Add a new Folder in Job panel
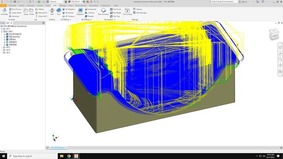Viewport: 283px width, 159px height. 31,12
